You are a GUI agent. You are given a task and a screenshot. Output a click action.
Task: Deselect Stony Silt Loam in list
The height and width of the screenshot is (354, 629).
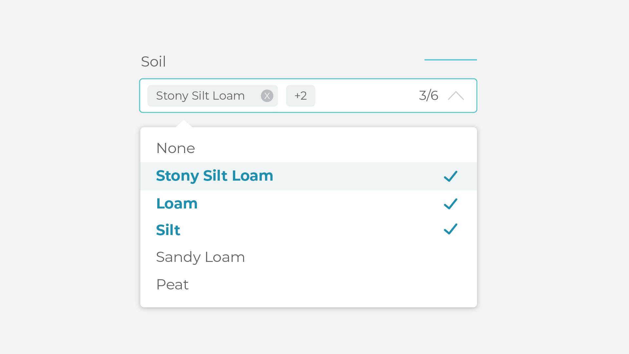coord(214,176)
